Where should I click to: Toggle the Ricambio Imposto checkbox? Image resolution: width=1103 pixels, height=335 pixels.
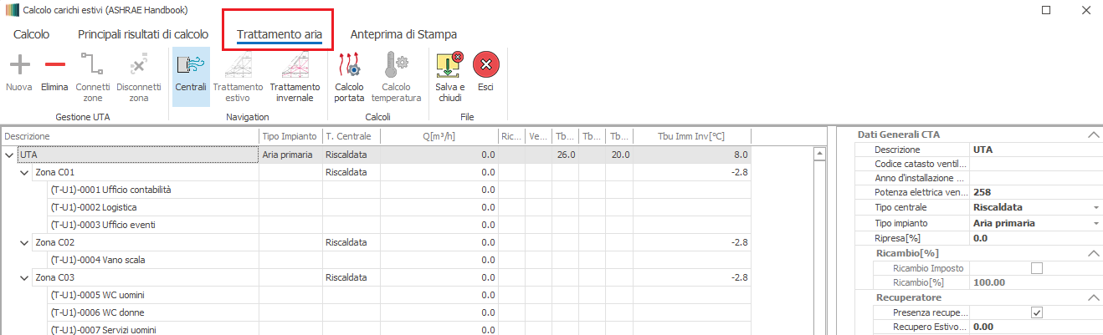1037,268
